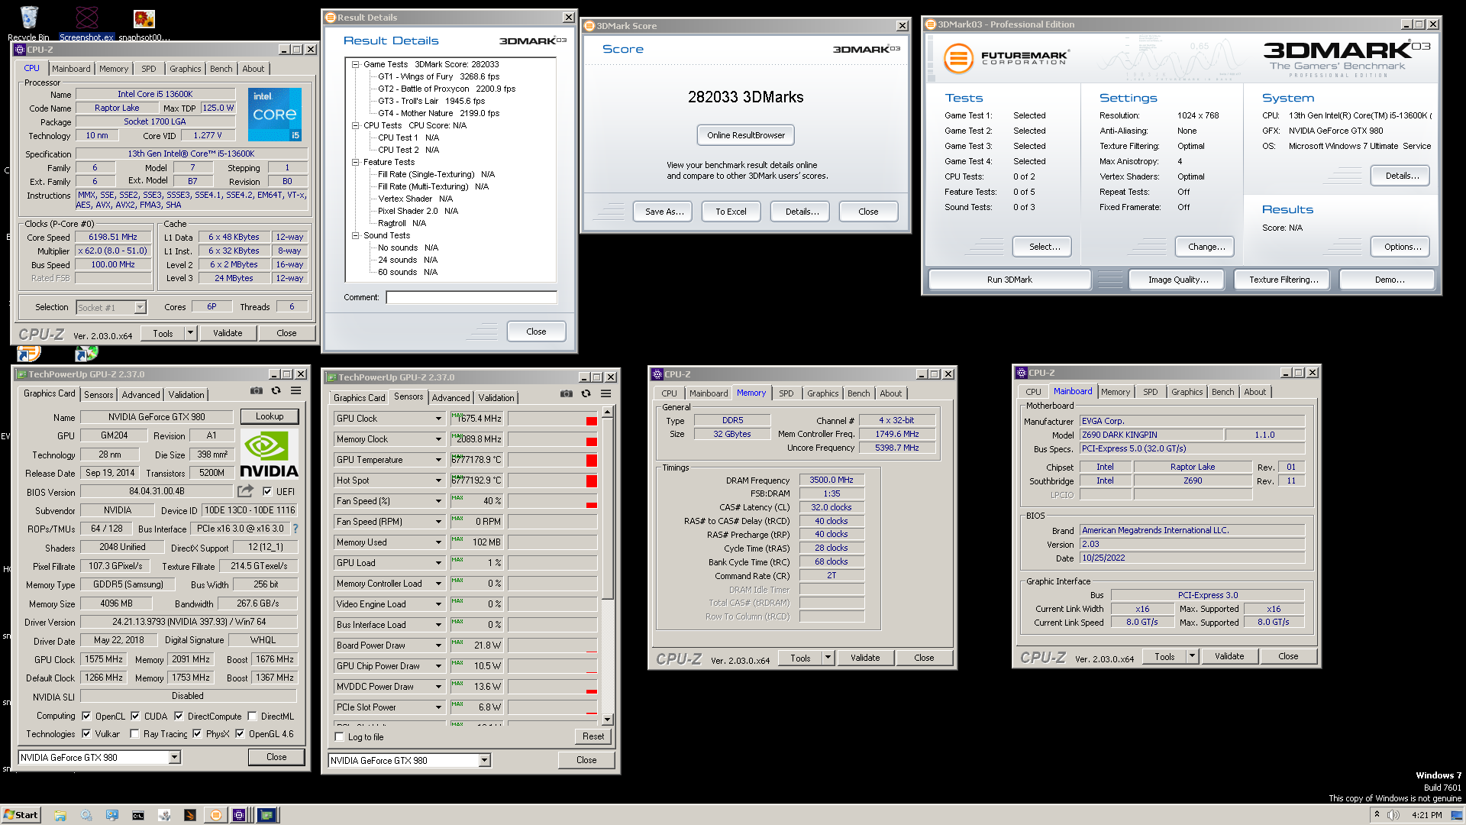Click the GPU Clock red sensor graph
This screenshot has width=1466, height=825.
point(552,419)
